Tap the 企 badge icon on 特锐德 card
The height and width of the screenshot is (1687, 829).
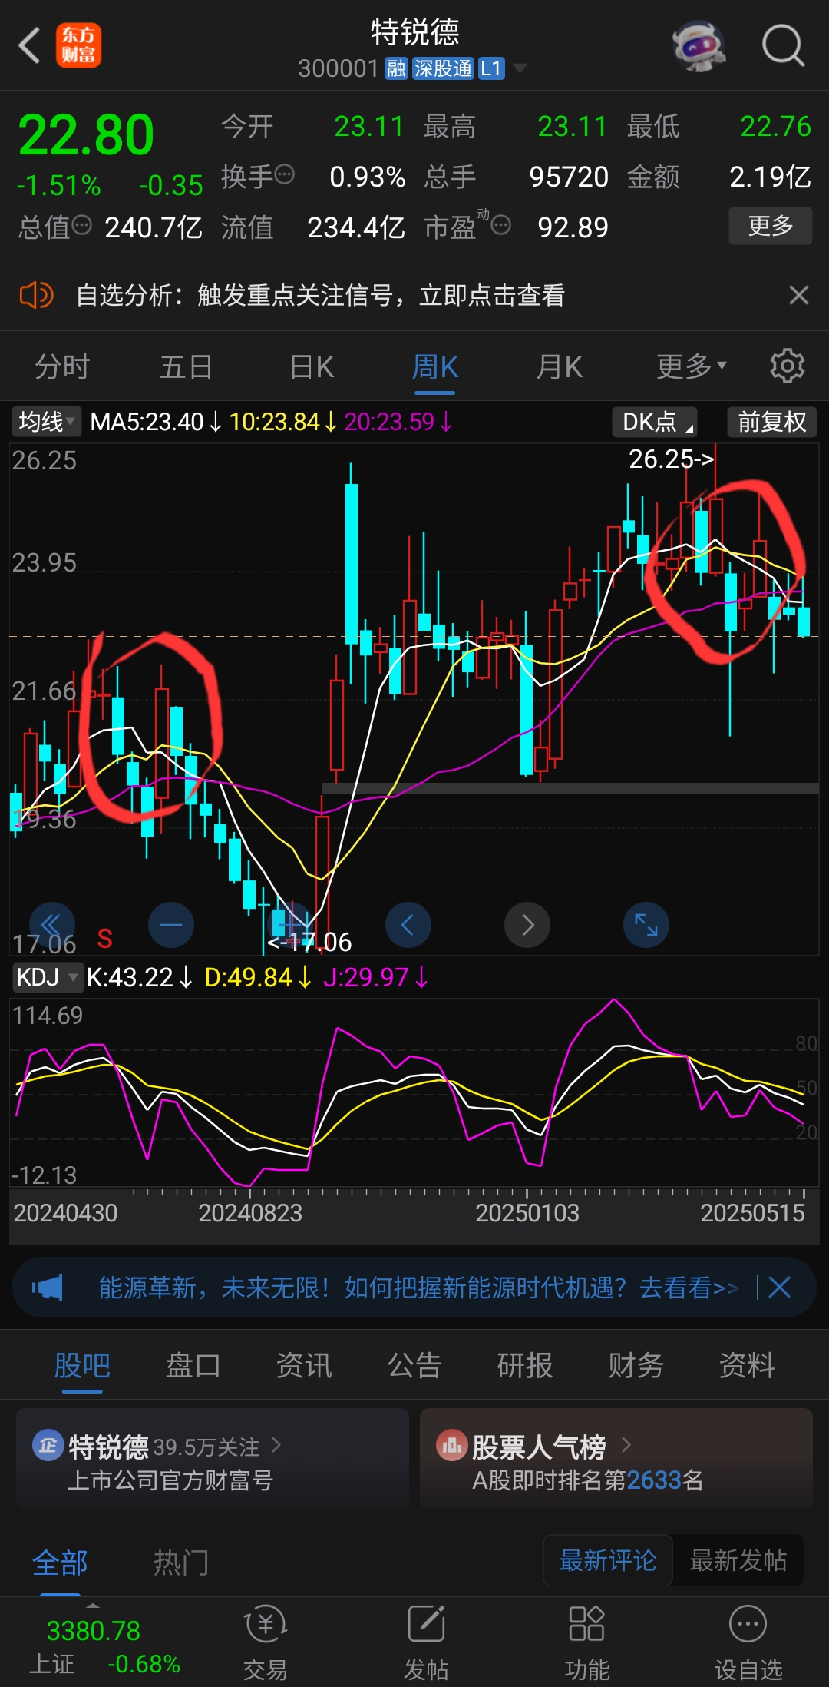[48, 1447]
